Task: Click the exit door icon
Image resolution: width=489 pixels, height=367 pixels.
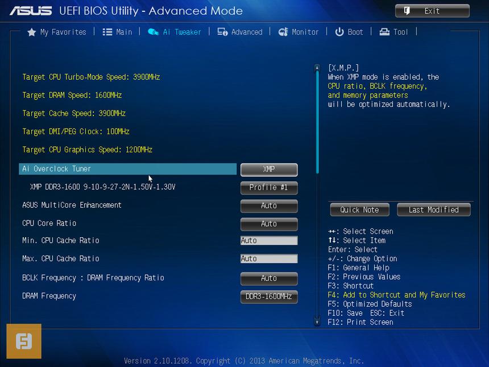Action: pos(407,11)
